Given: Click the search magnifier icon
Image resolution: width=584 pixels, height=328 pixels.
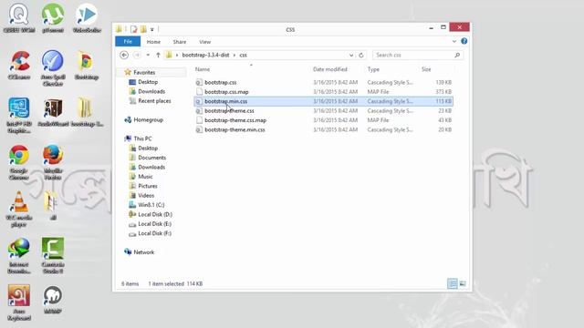Looking at the screenshot, I should [x=457, y=55].
